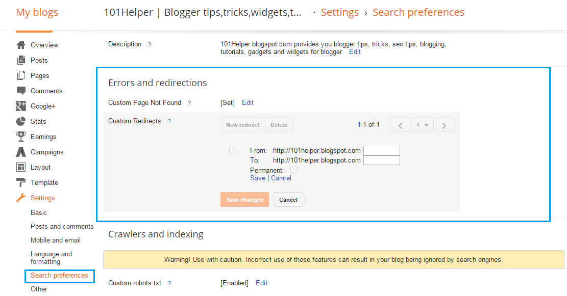This screenshot has height=296, width=567.
Task: Open the 101Helper blog title
Action: coord(203,12)
